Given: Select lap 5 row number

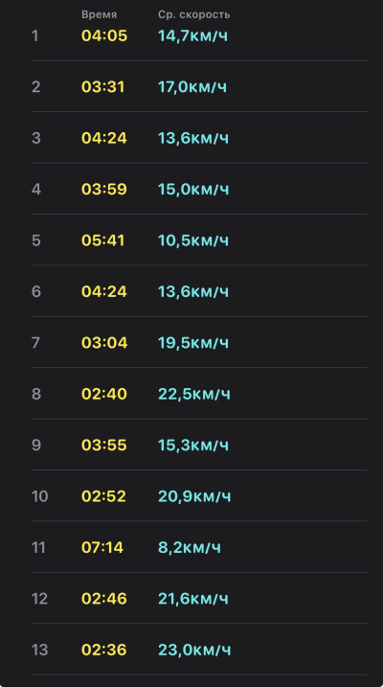Looking at the screenshot, I should point(35,240).
